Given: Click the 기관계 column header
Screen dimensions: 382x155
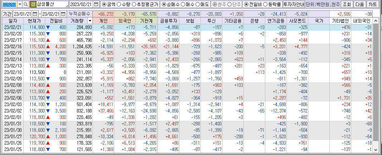Looking at the screenshot, I should point(147,21).
